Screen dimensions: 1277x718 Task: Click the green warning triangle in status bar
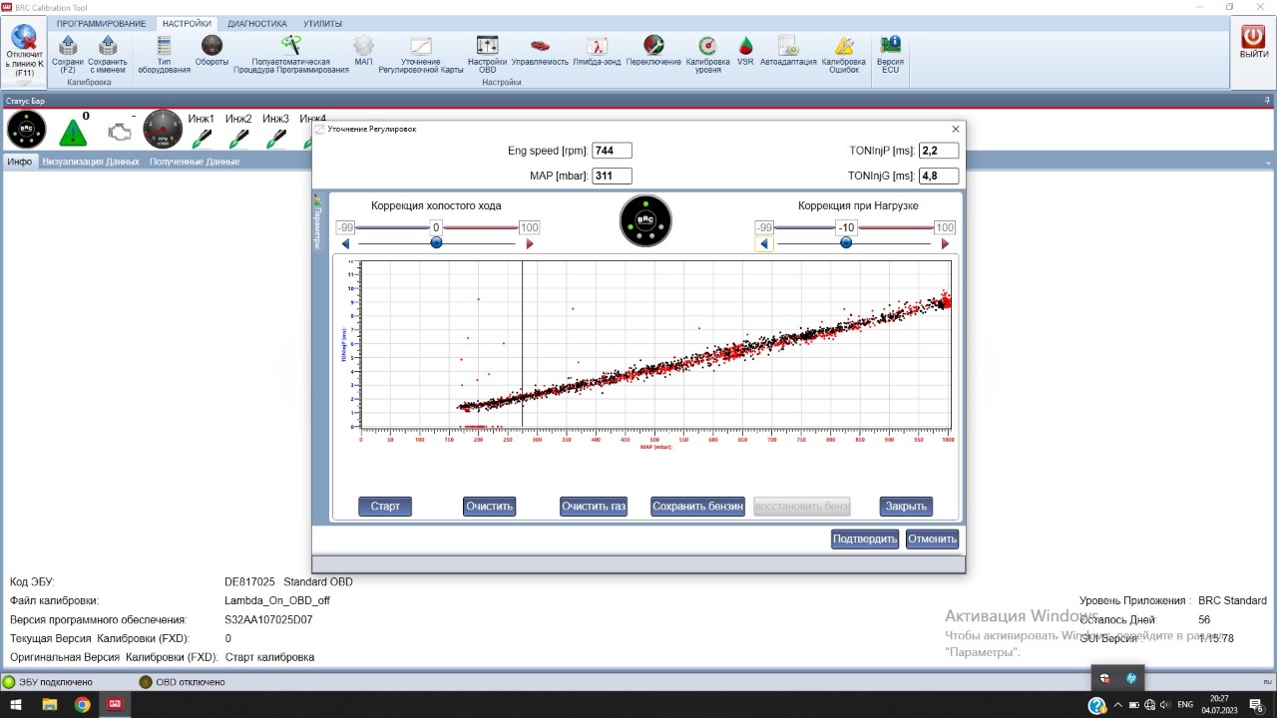point(73,133)
